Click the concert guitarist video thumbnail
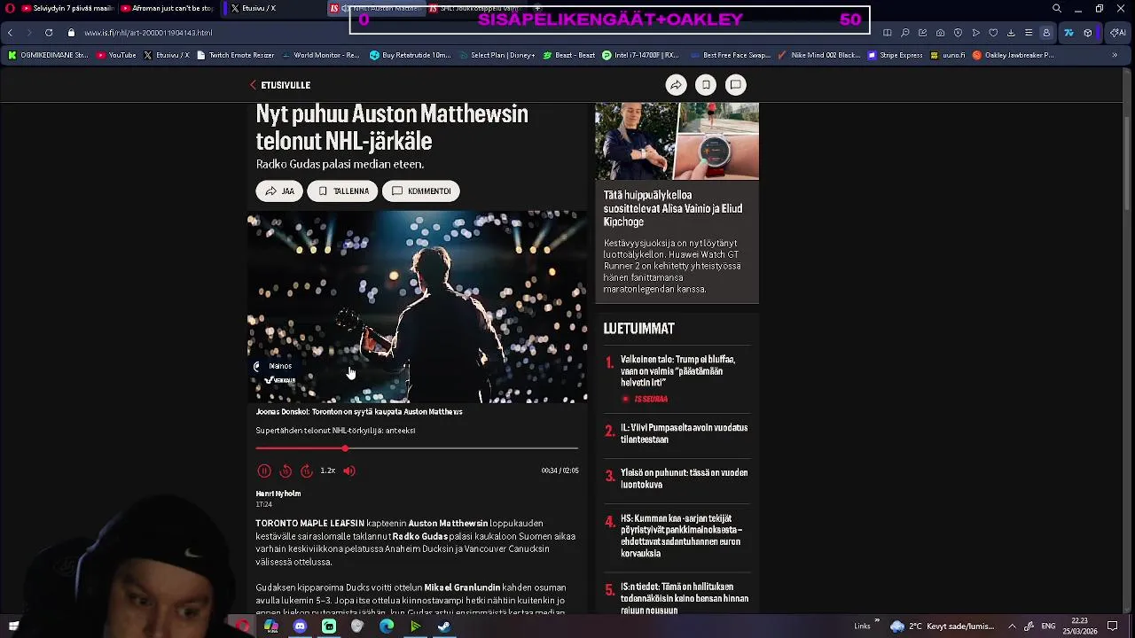 click(417, 307)
